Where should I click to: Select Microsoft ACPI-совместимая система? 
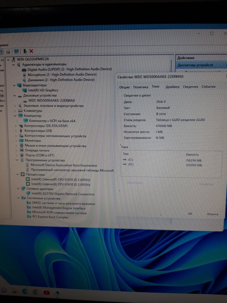tap(59, 213)
